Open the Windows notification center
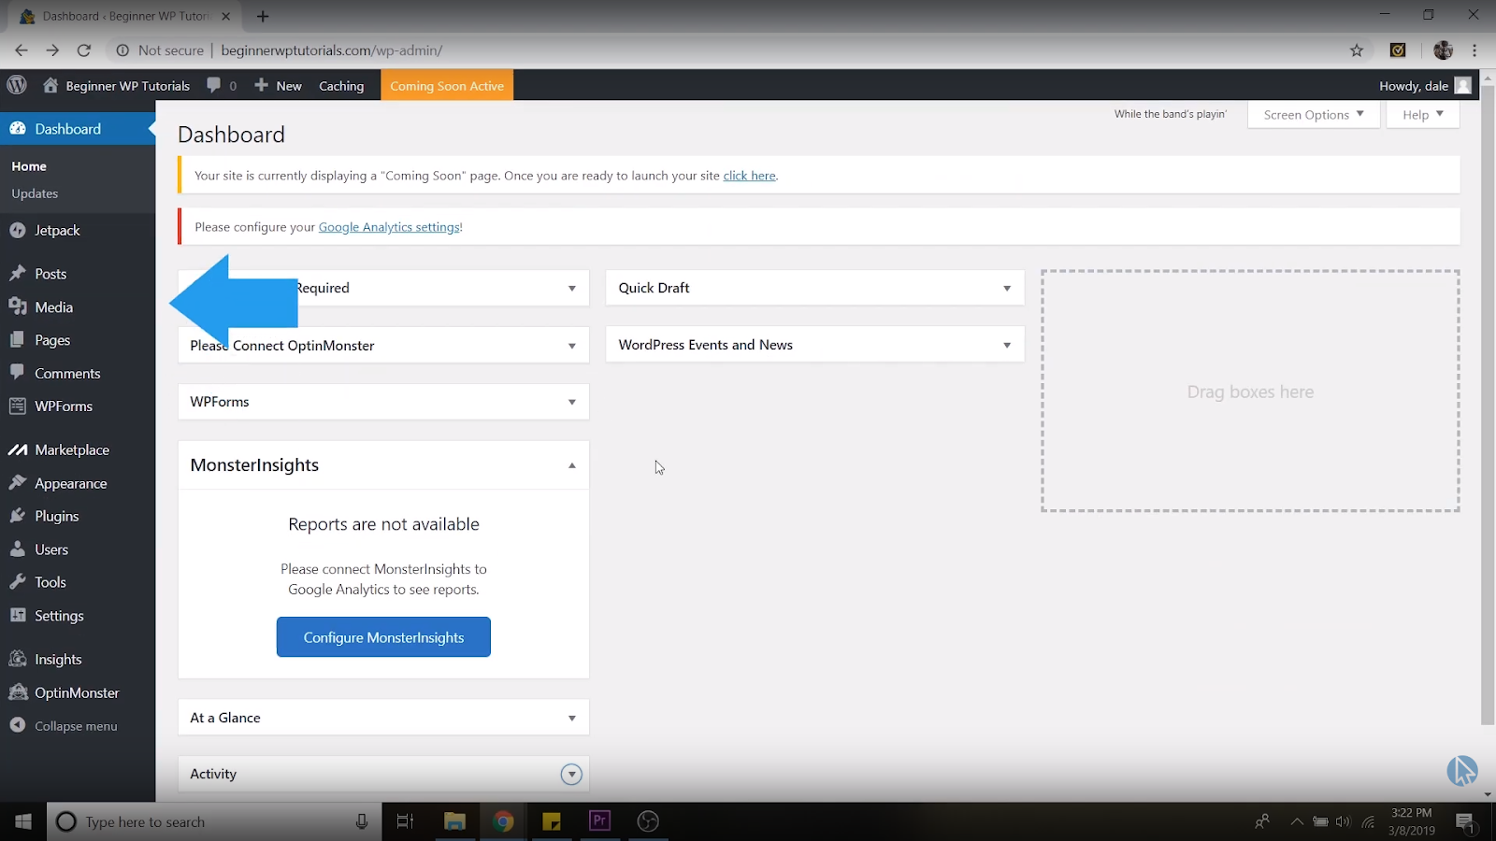Viewport: 1496px width, 841px height. click(x=1465, y=821)
